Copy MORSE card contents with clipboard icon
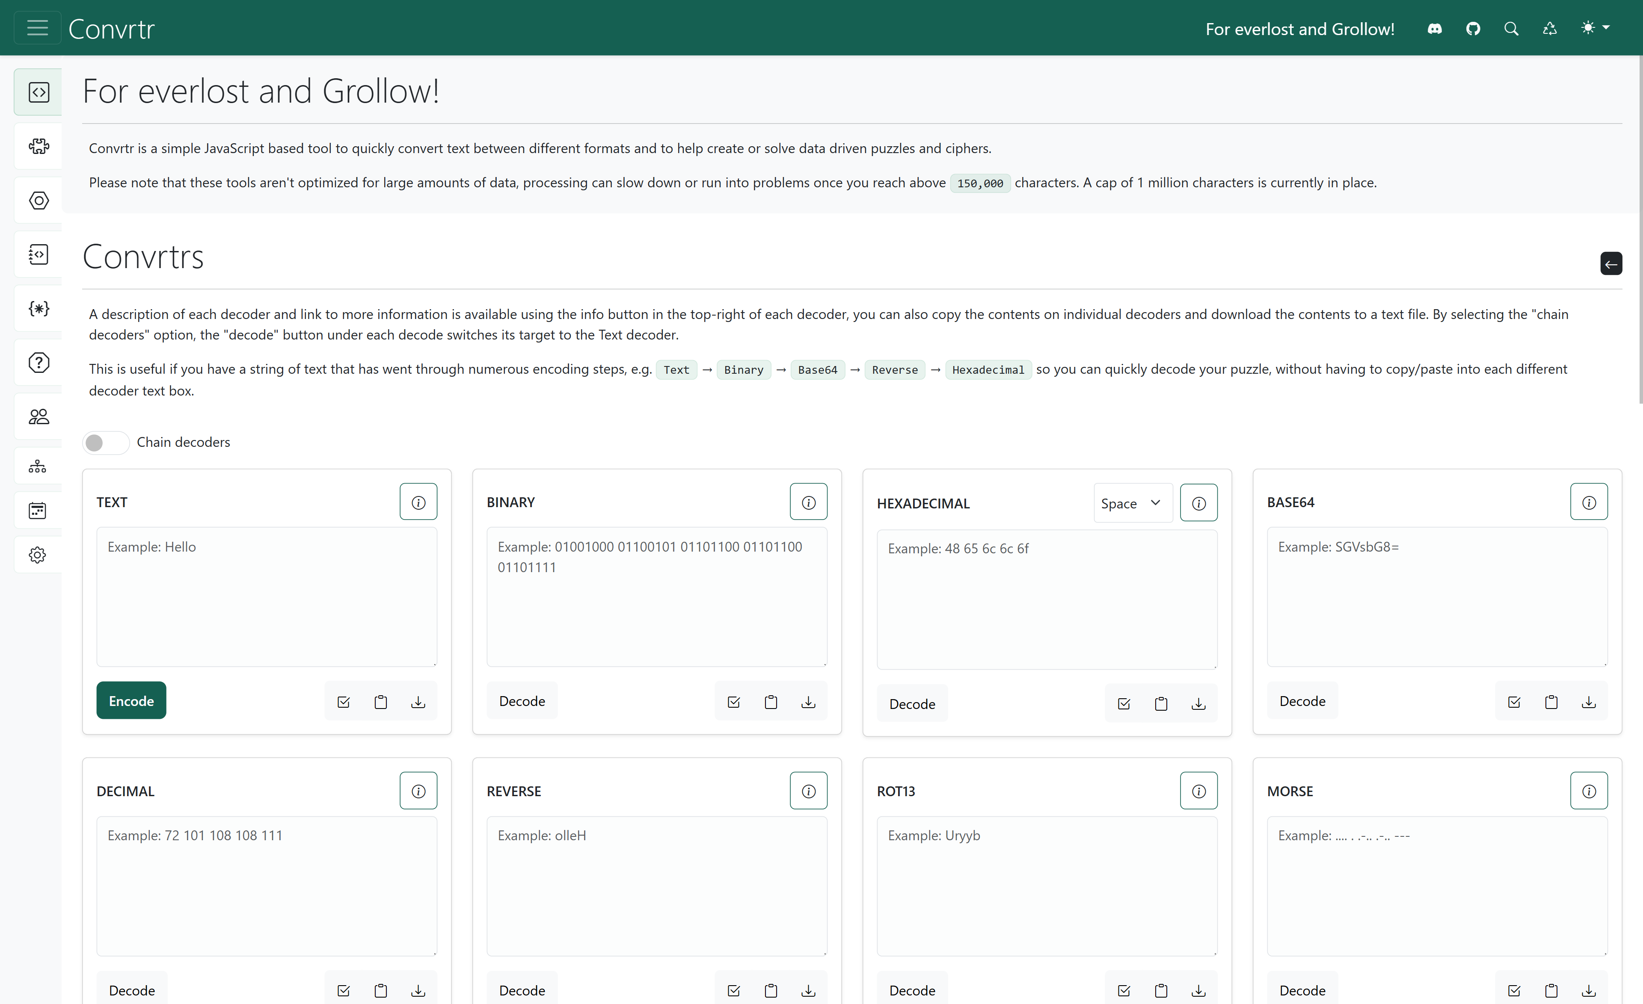The height and width of the screenshot is (1004, 1643). click(1551, 990)
